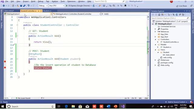This screenshot has width=194, height=109.
Task: Open the Project menu
Action: tap(26, 1)
